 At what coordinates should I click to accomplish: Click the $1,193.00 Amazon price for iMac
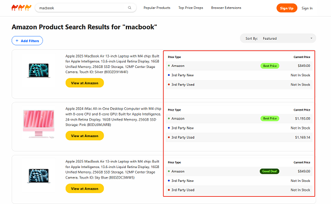pyautogui.click(x=302, y=118)
